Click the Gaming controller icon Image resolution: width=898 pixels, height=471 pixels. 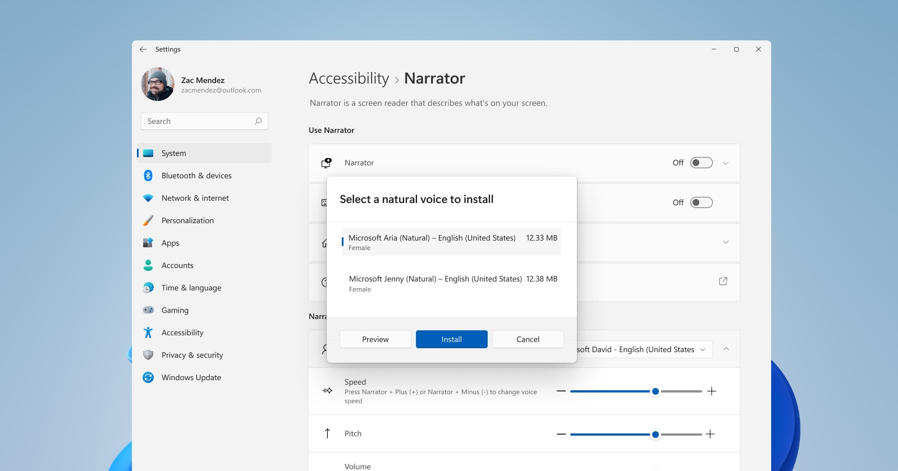coord(148,310)
